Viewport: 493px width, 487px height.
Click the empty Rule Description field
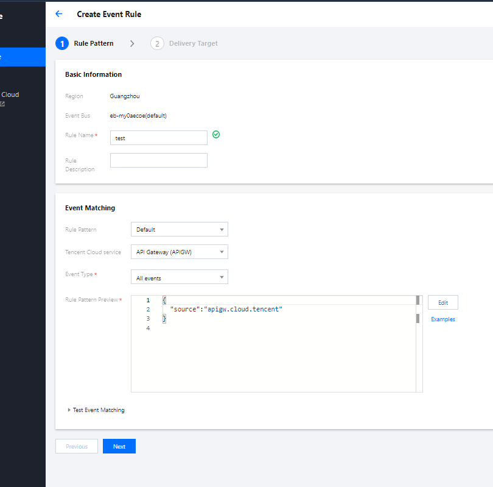158,160
